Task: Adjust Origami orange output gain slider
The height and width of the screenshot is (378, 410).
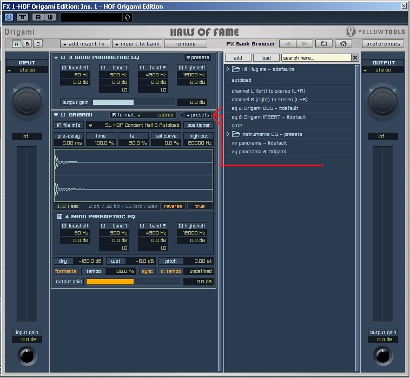Action: click(134, 282)
